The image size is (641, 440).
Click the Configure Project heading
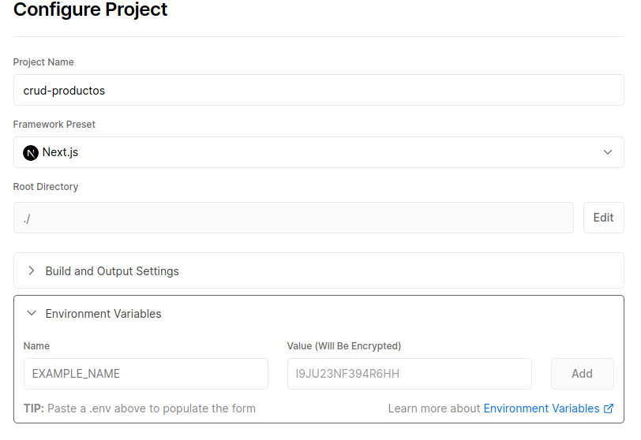(x=91, y=10)
